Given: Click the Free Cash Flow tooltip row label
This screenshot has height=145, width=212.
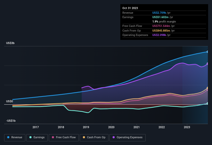Looking at the screenshot, I should (132, 26).
